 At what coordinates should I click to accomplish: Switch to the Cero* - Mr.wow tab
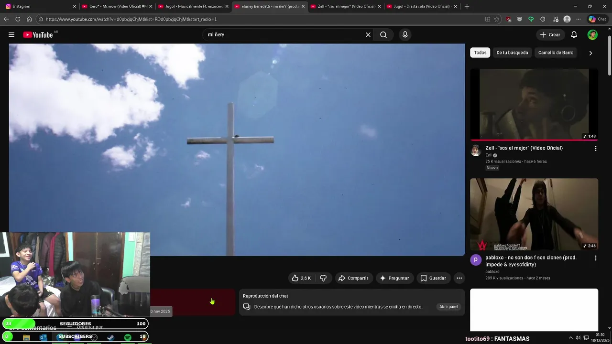point(117,6)
